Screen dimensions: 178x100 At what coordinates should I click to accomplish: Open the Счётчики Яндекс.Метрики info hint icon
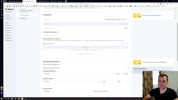58,32
